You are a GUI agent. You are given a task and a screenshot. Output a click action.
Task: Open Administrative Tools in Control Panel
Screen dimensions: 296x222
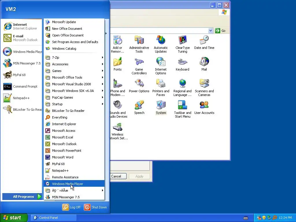tap(139, 44)
